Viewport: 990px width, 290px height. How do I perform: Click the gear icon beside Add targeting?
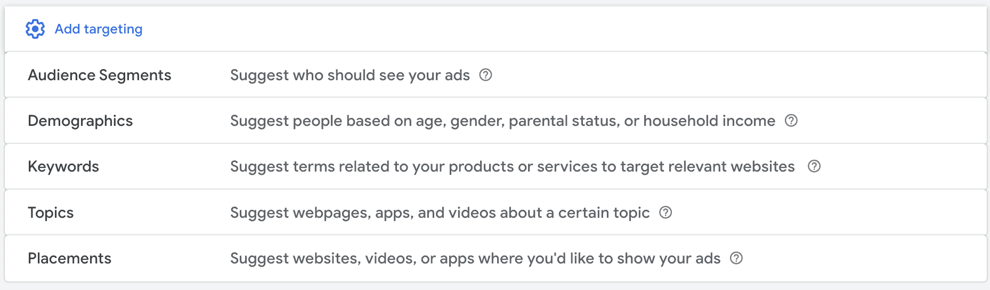pos(35,29)
